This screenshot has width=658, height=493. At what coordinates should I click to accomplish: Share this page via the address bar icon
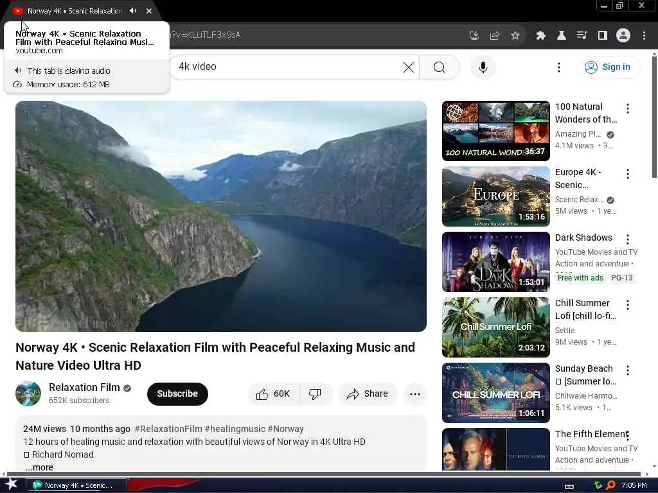494,36
